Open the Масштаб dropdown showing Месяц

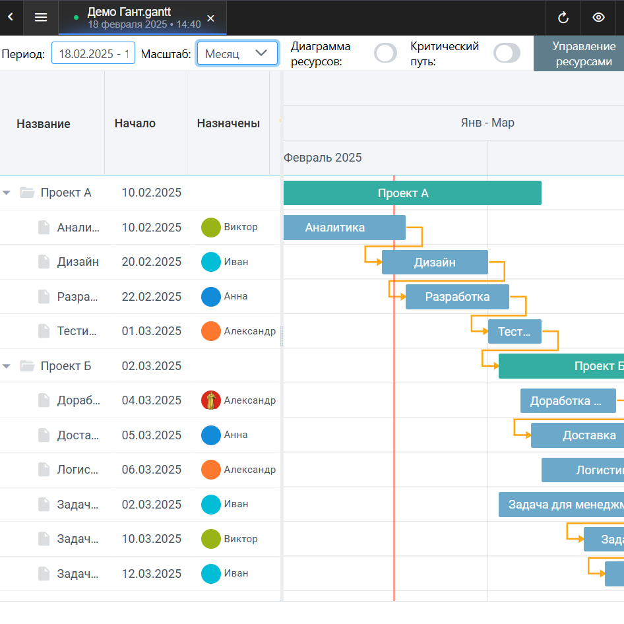[x=237, y=53]
